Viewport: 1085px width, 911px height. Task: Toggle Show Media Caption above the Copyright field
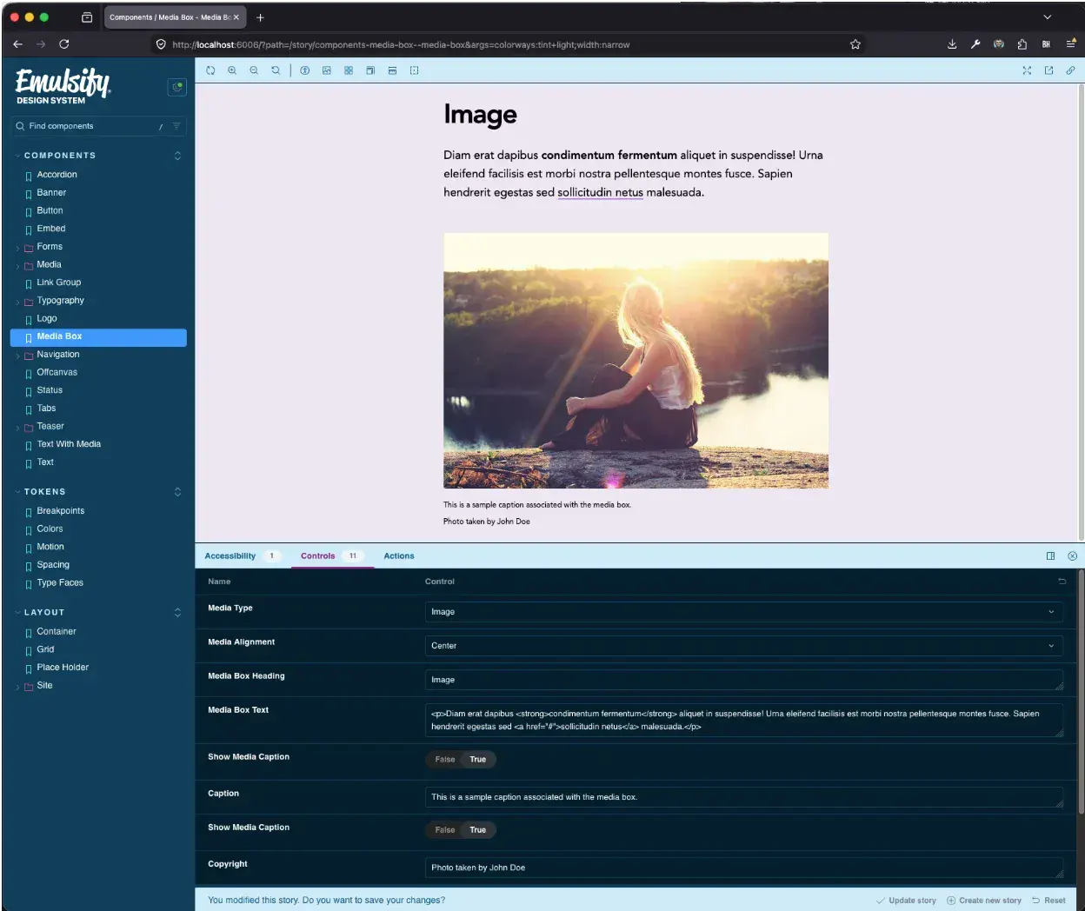(x=462, y=830)
